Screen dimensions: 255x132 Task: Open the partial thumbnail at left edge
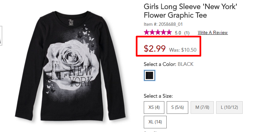click(1, 36)
